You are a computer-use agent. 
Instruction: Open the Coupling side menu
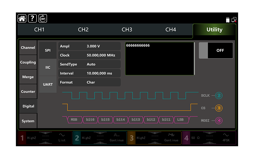tap(28, 62)
